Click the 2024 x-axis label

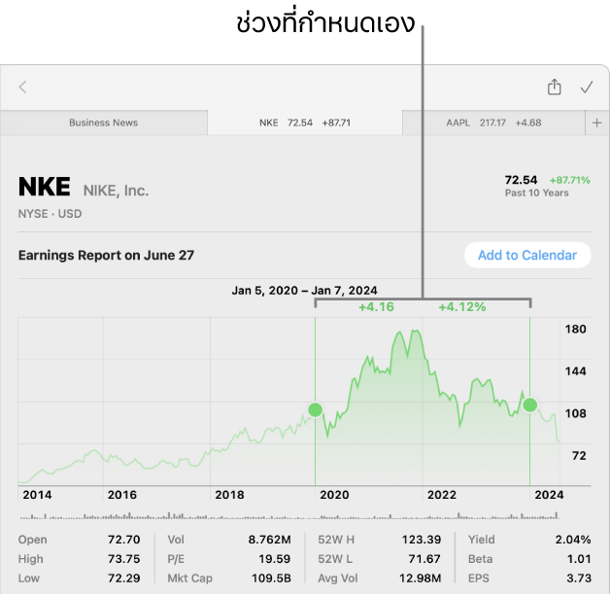click(549, 495)
